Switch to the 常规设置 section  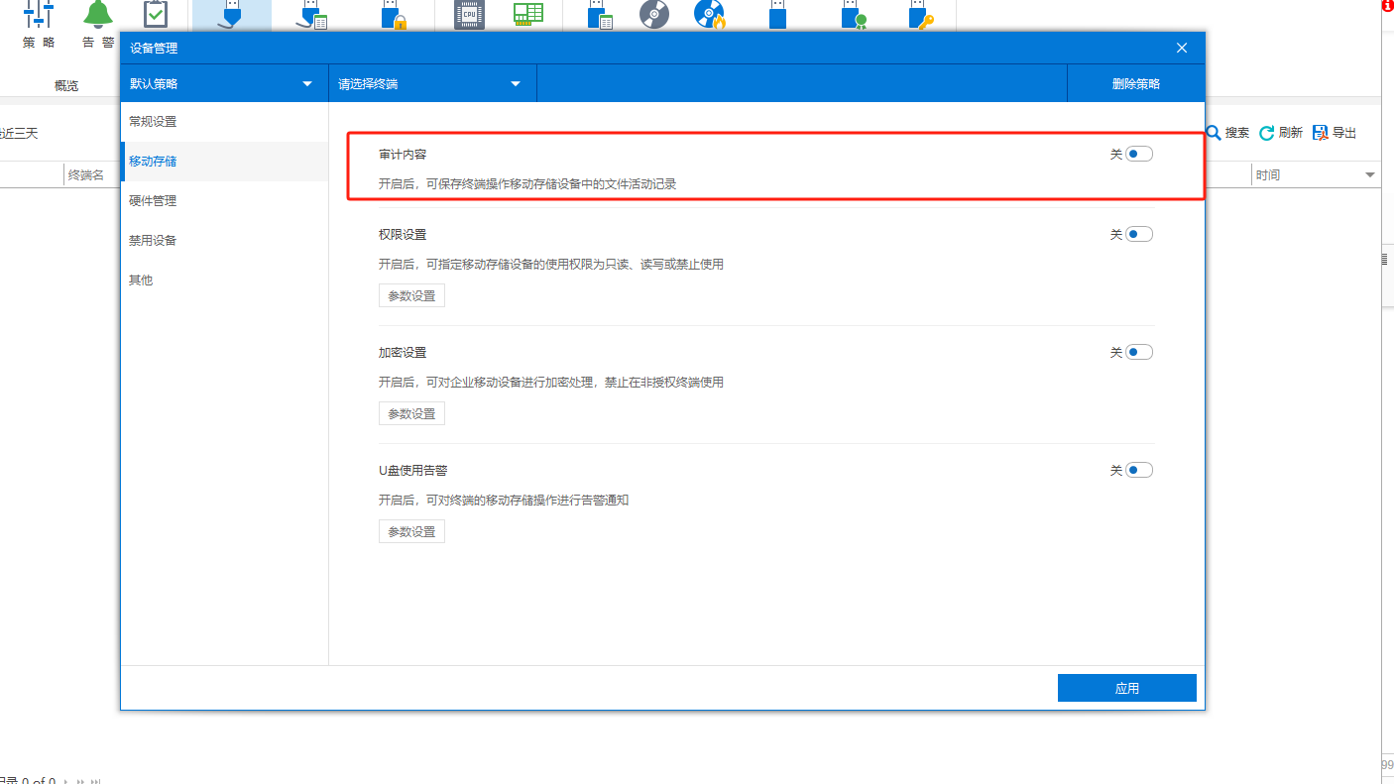point(153,121)
